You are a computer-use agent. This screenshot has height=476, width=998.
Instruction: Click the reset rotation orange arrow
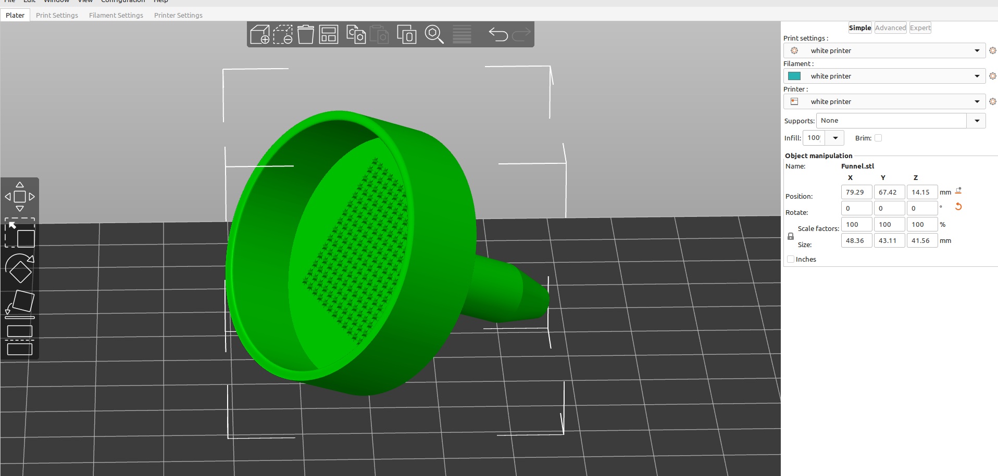[958, 207]
